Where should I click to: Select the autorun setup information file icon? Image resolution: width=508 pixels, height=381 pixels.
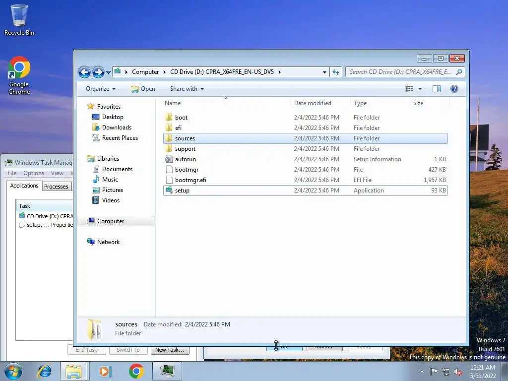[x=169, y=159]
